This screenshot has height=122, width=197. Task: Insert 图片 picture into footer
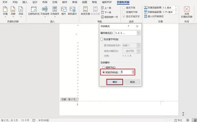[64, 11]
